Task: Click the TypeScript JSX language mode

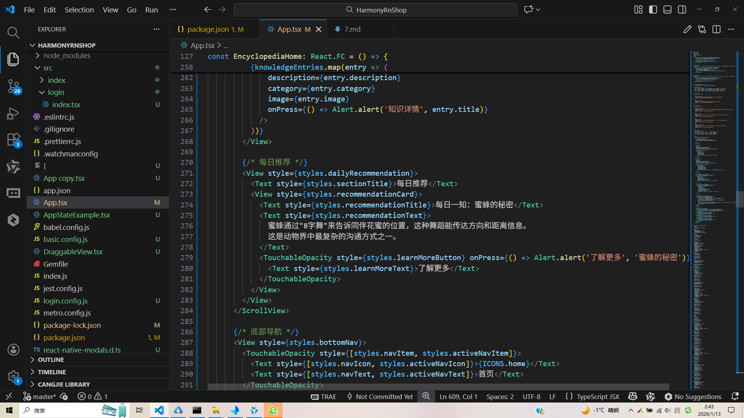Action: point(598,396)
